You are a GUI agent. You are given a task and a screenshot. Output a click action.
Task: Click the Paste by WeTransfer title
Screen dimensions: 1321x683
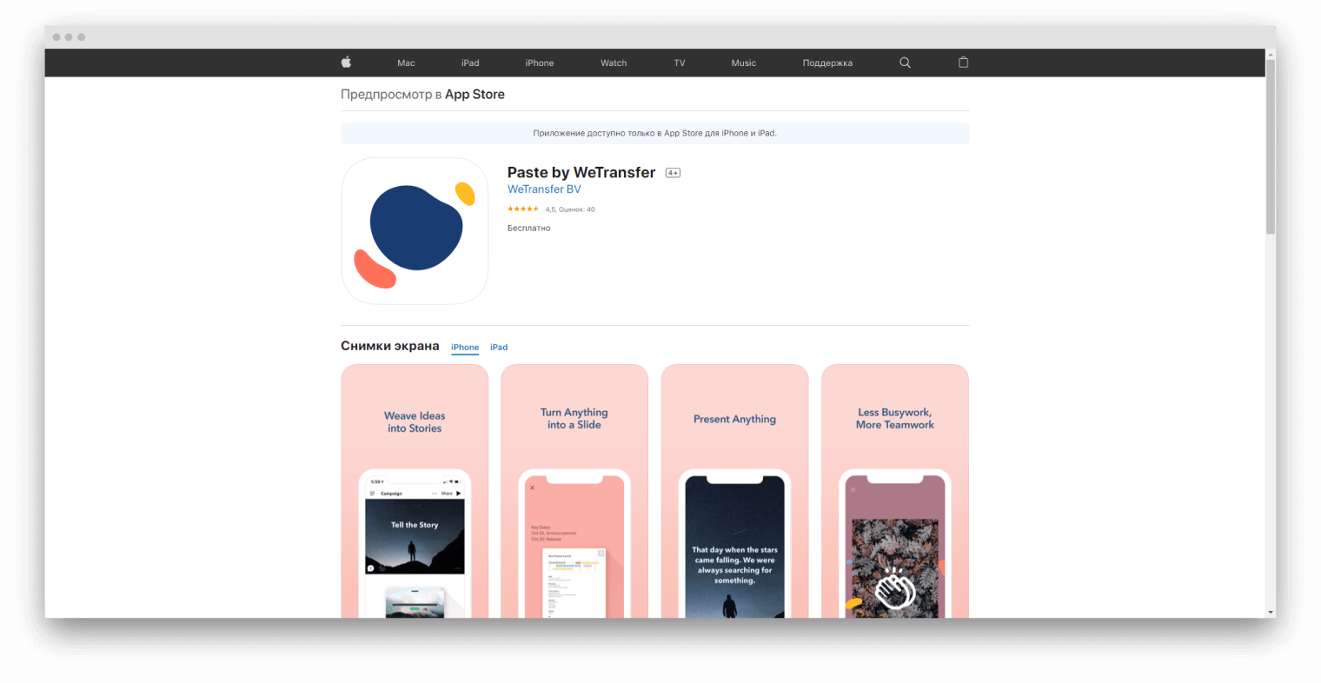(x=581, y=172)
